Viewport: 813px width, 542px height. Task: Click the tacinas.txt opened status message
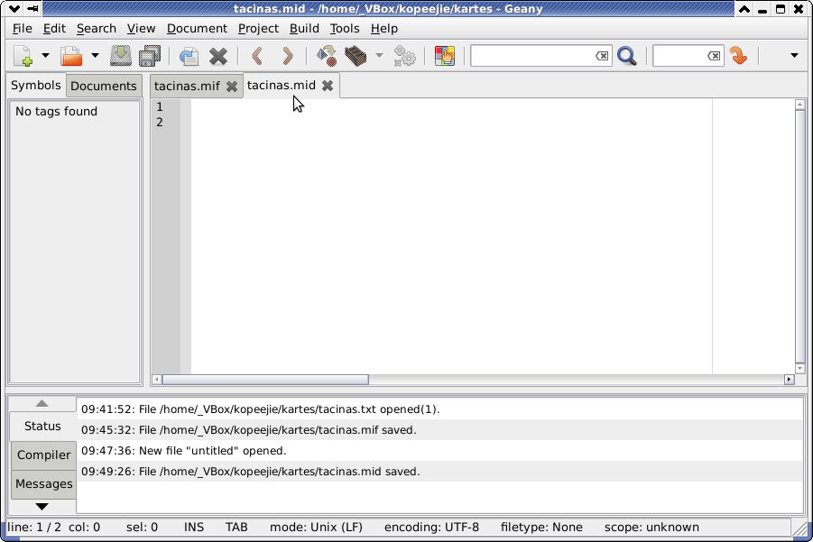[439, 409]
